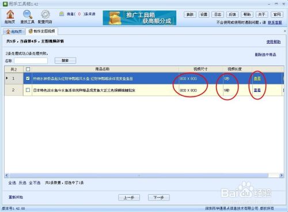Screen dimensions: 288x212
Task: Click the row 1 selector arrow
Action: tap(7, 78)
